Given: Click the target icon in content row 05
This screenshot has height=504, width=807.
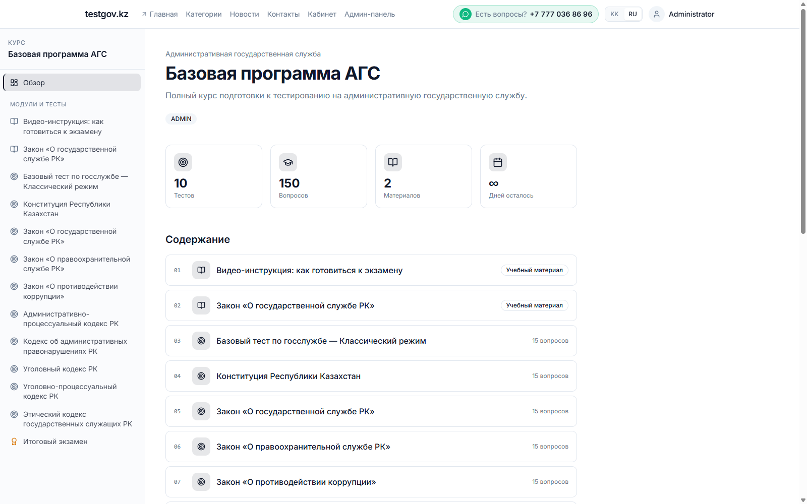Looking at the screenshot, I should pos(201,411).
